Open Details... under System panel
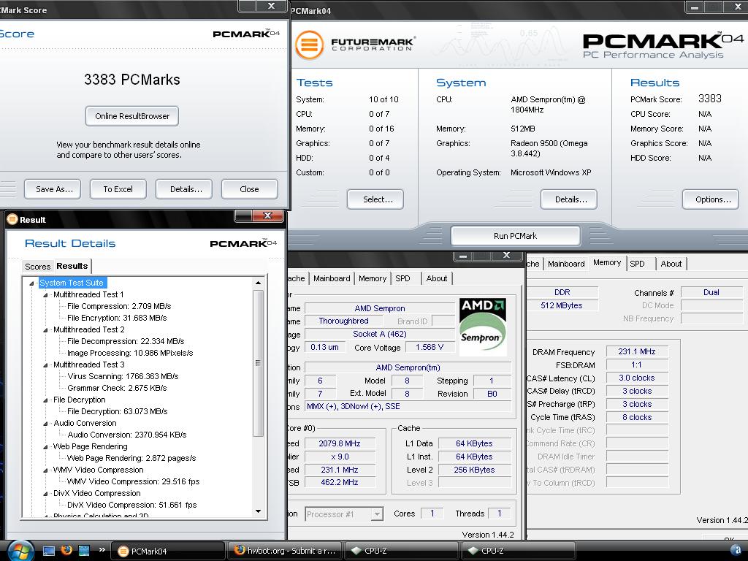The height and width of the screenshot is (561, 748). [568, 199]
